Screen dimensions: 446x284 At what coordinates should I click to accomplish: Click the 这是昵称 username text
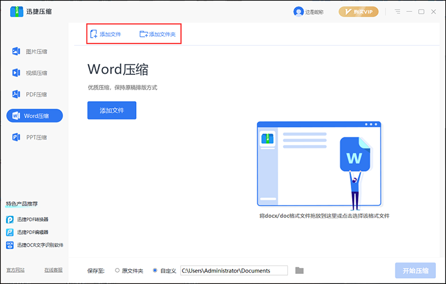(315, 12)
